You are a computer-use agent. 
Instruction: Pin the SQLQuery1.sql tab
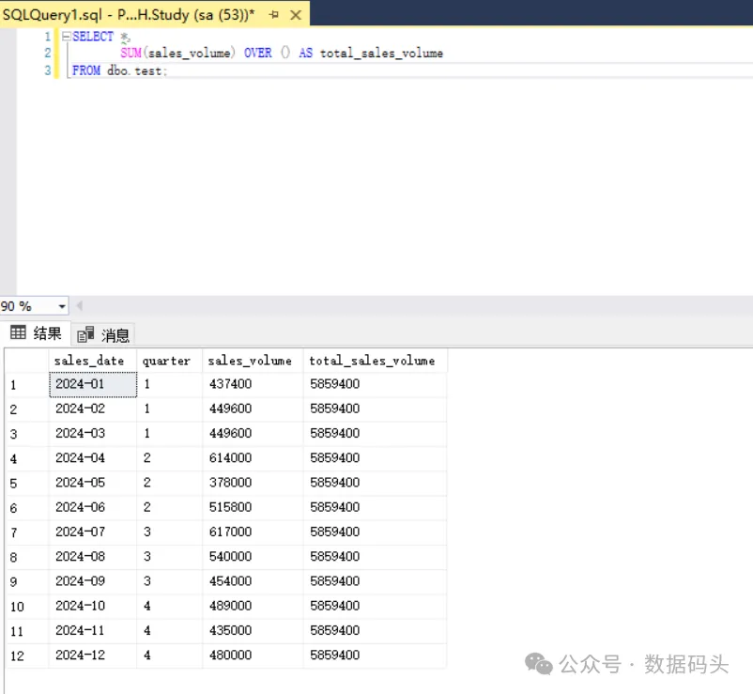tap(274, 15)
